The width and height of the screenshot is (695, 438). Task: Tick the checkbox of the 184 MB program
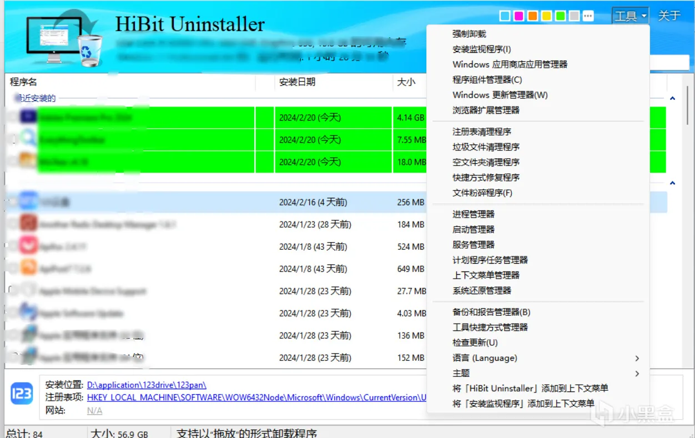click(12, 224)
